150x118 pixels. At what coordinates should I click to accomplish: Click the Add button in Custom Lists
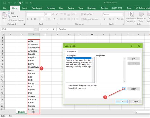(134, 59)
